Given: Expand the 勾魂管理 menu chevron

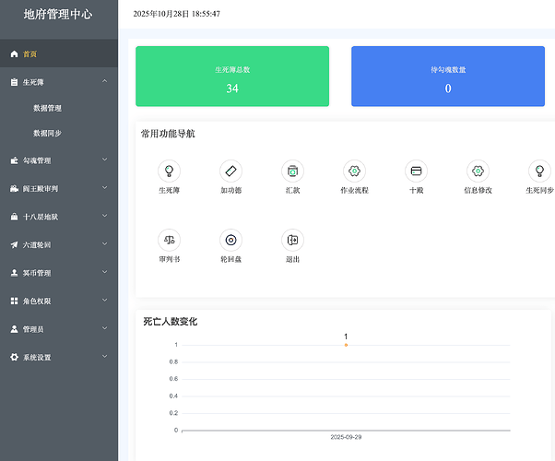Looking at the screenshot, I should [105, 160].
